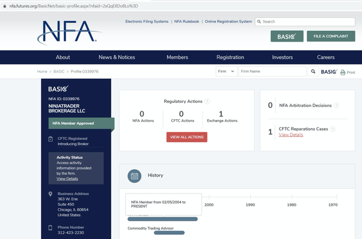Screen dimensions: 362x239
Task: Open the About menu
Action: pos(63,57)
